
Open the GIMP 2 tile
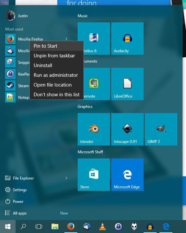(161, 129)
